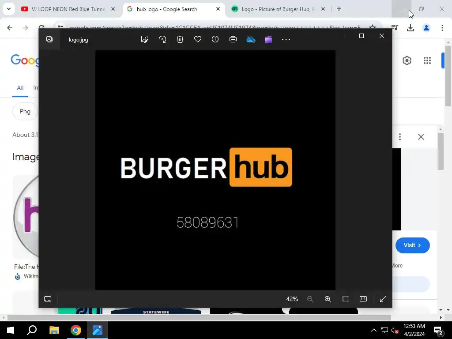The height and width of the screenshot is (339, 452).
Task: Open the clock showing 12:53 AM
Action: [414, 330]
